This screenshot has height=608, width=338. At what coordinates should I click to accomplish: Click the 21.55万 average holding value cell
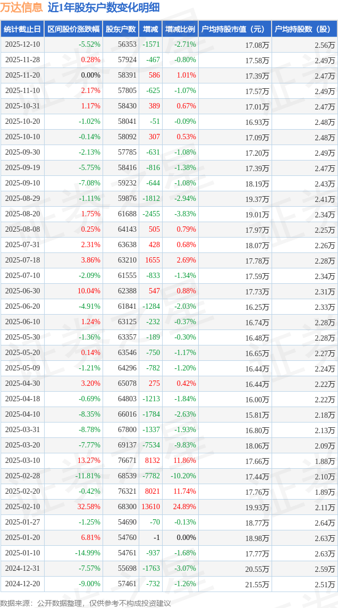click(x=257, y=584)
